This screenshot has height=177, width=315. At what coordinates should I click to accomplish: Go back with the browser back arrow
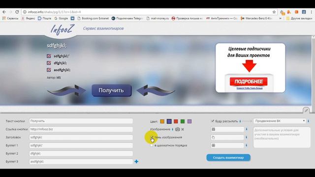[x=4, y=12]
